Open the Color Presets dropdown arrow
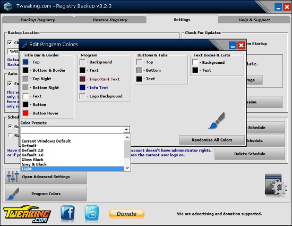The height and width of the screenshot is (226, 292). pyautogui.click(x=126, y=129)
